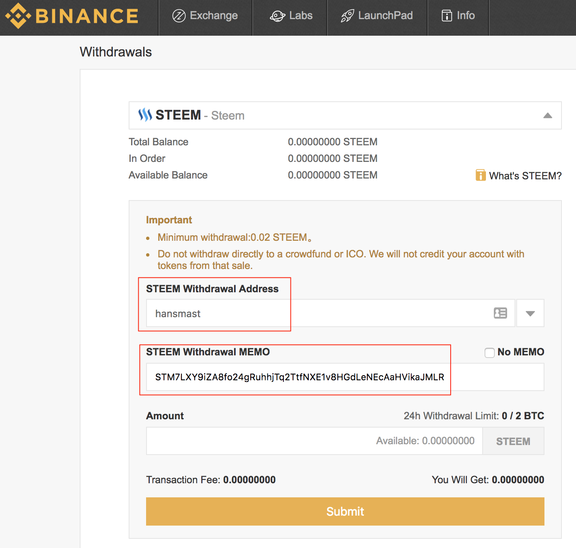Click the 0.00000000 STEEM In Order value
576x548 pixels.
[332, 159]
